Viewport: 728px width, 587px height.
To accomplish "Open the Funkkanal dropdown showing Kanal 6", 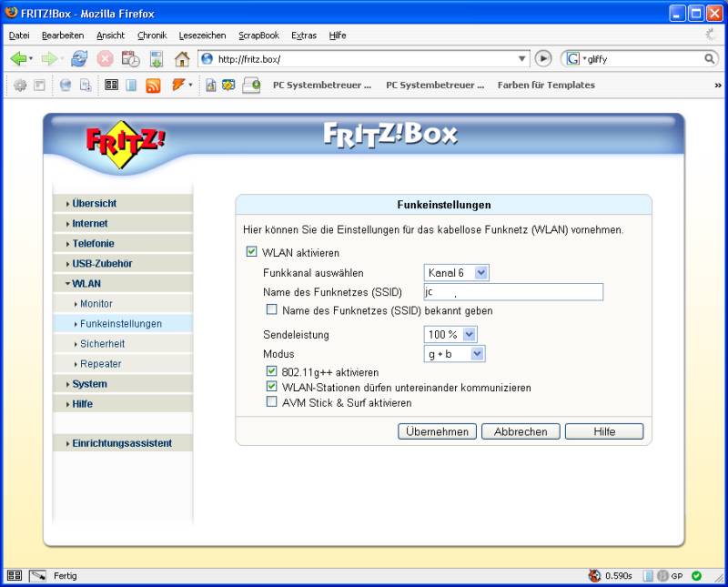I will pyautogui.click(x=457, y=273).
